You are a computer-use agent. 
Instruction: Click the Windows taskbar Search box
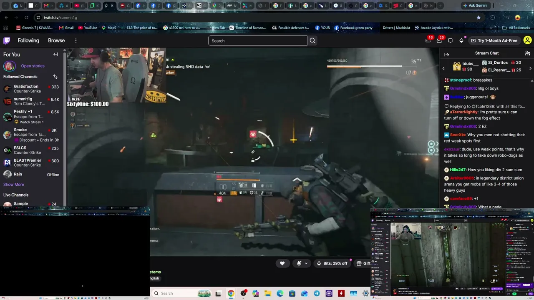(181, 293)
